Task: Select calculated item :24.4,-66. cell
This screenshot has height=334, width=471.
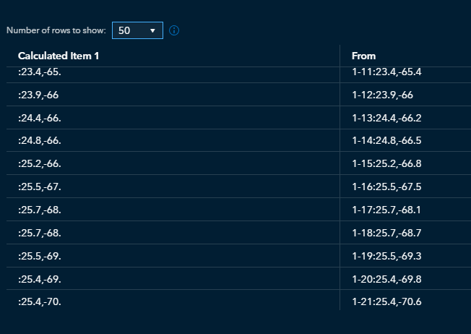Action: point(40,118)
